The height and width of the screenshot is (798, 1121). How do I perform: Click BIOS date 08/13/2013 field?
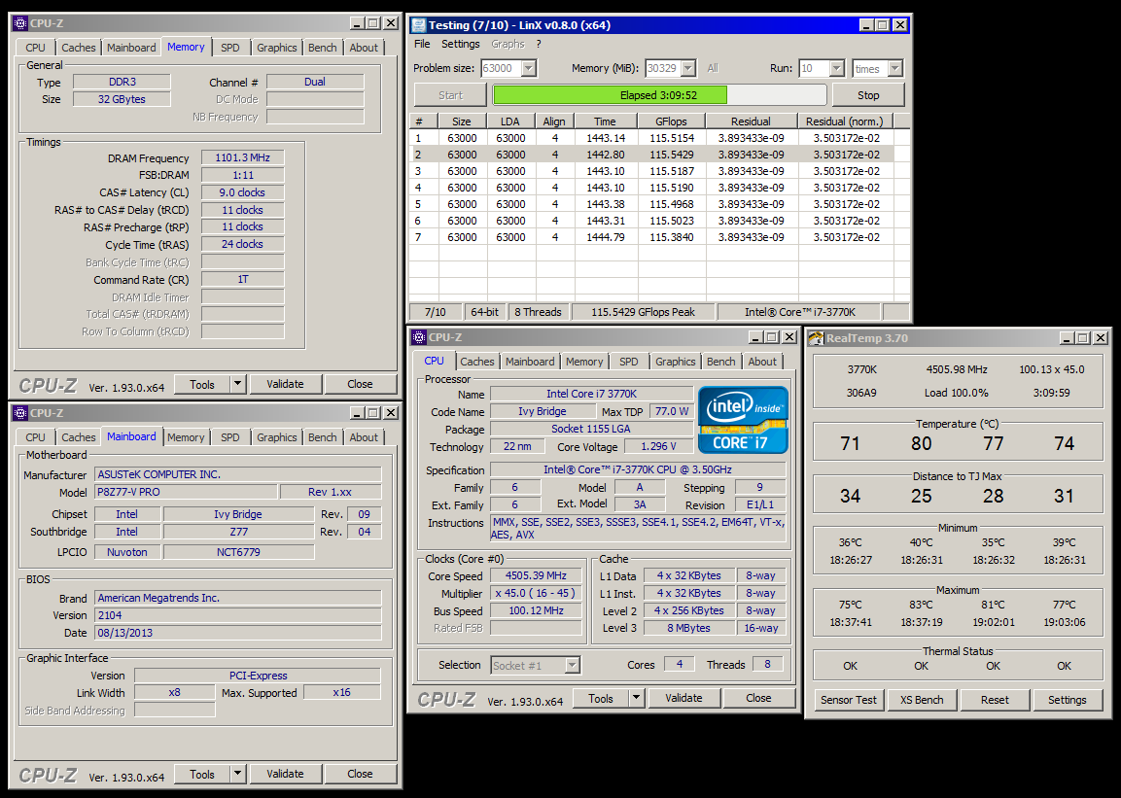[238, 633]
